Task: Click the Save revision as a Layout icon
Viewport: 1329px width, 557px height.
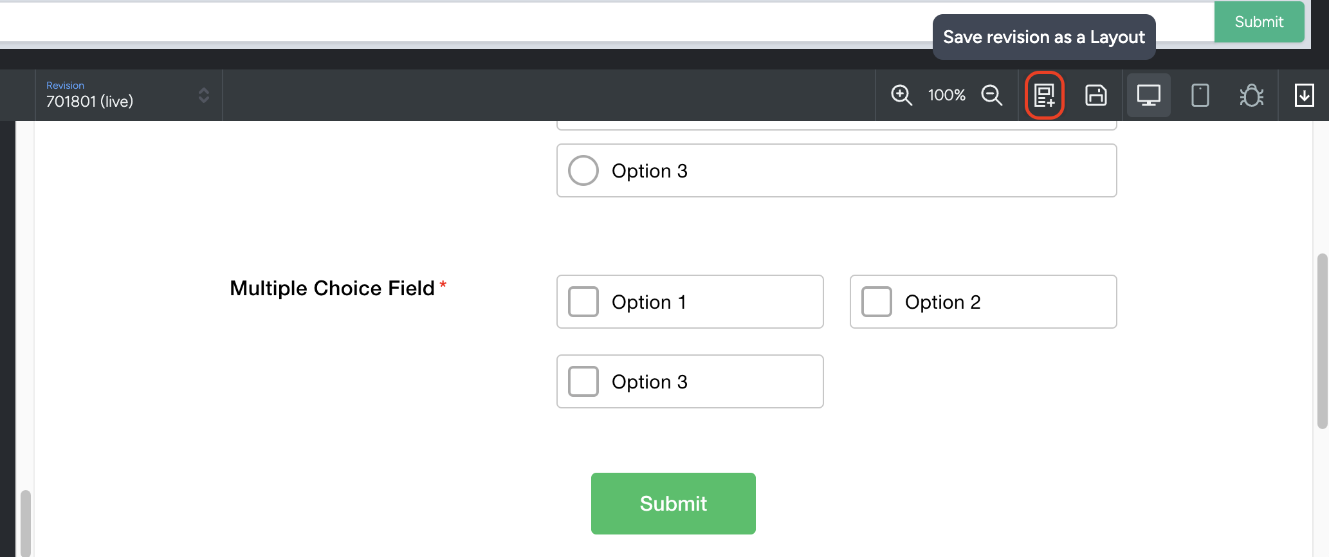Action: coord(1044,95)
